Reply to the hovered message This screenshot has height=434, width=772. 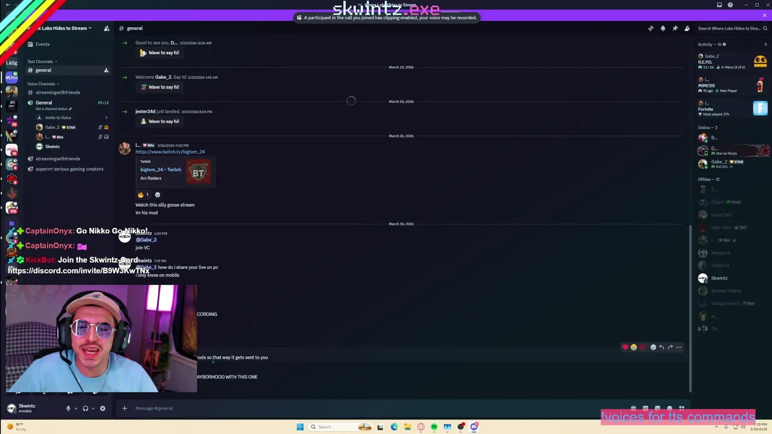[662, 347]
